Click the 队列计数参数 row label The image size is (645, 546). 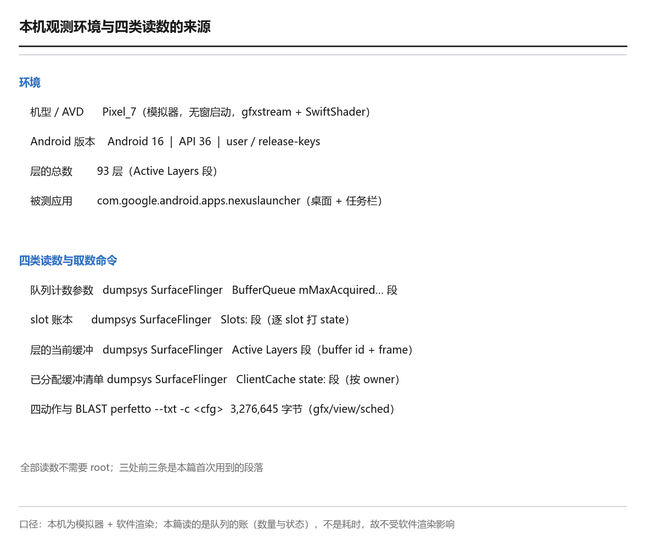click(x=62, y=290)
